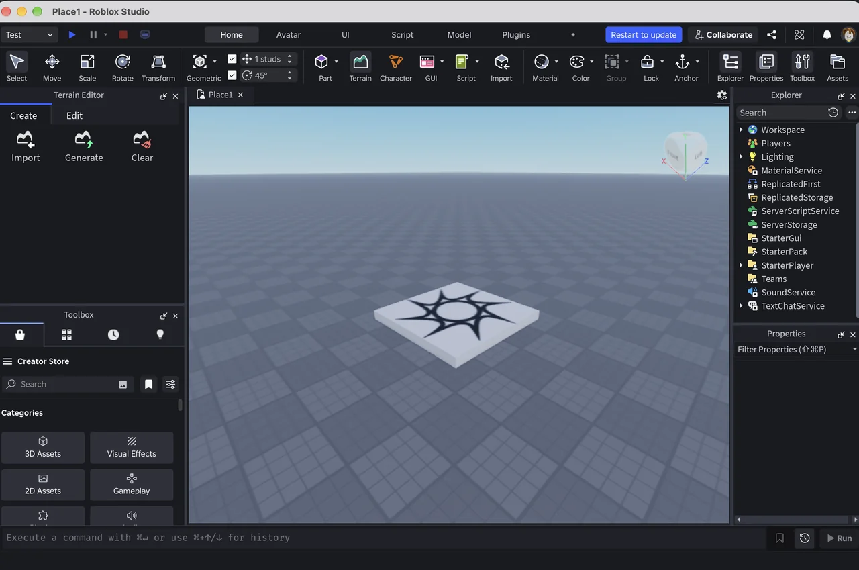Click the Restart to update button

[644, 35]
